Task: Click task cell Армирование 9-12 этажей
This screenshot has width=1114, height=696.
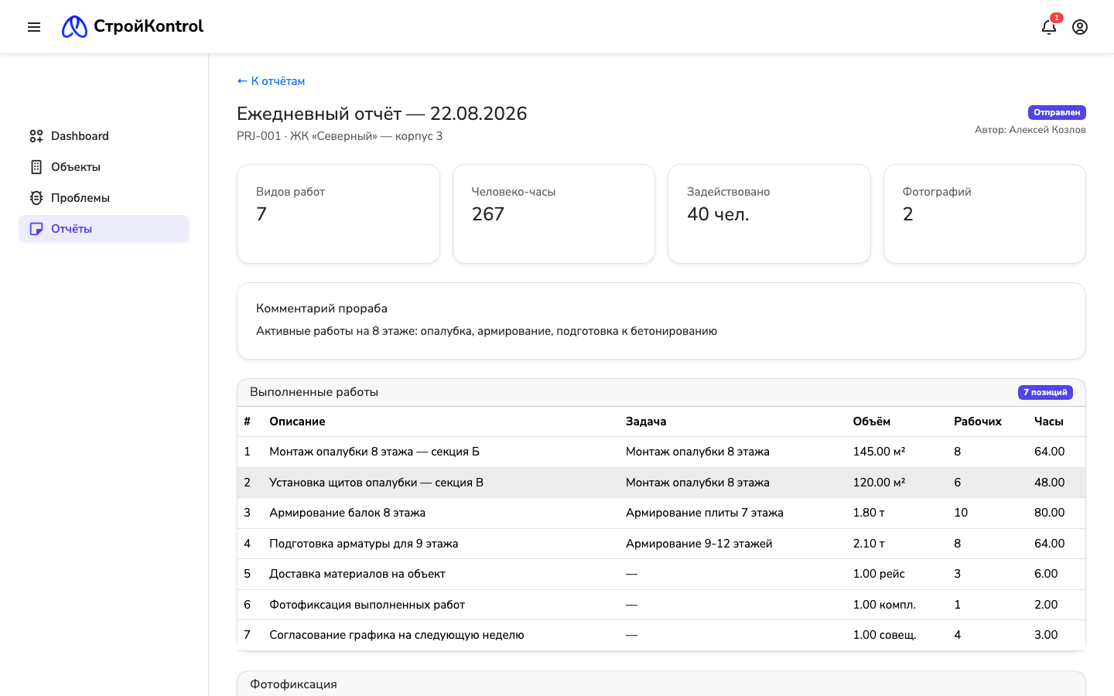Action: pos(699,544)
